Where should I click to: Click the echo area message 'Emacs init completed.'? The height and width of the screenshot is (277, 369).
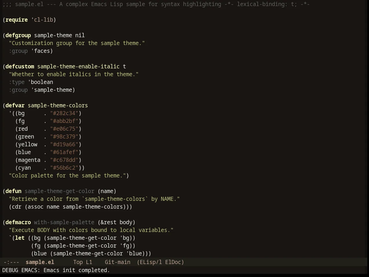point(77,270)
